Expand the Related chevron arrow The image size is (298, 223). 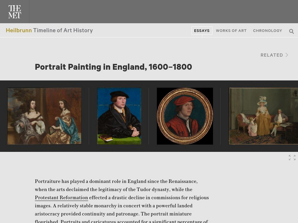pyautogui.click(x=287, y=55)
